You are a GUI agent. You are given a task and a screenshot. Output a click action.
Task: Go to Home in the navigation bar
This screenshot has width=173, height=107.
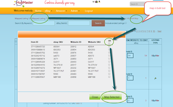38,11
